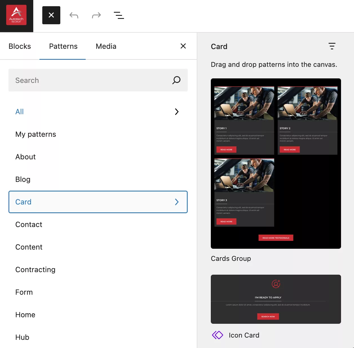Open Document Overview list icon

coord(119,15)
